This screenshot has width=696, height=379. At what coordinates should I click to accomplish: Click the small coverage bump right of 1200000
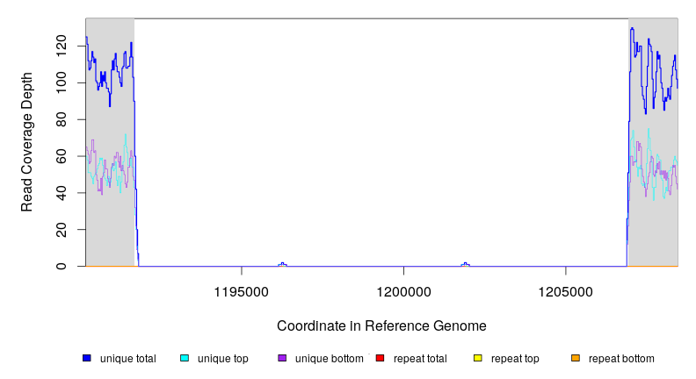pyautogui.click(x=466, y=264)
